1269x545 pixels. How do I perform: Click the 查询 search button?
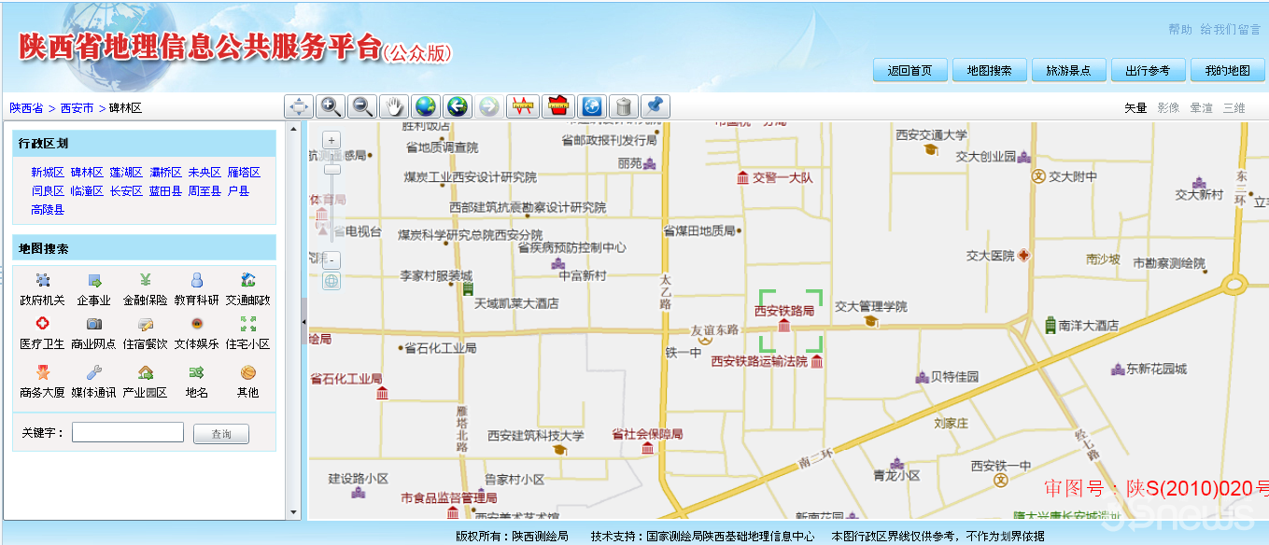click(220, 434)
